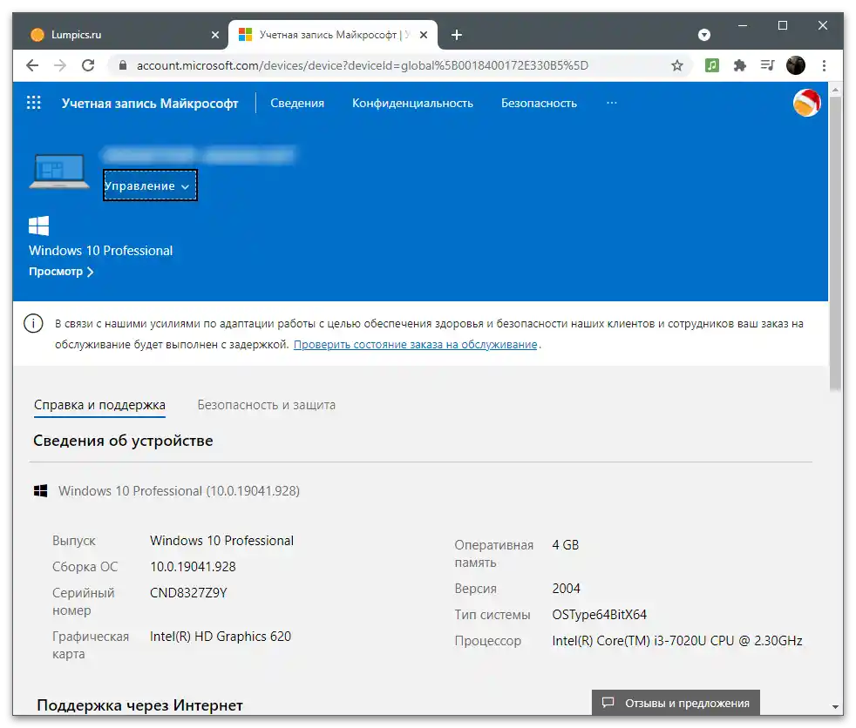Show more header items via ellipsis
856x728 pixels.
click(611, 103)
